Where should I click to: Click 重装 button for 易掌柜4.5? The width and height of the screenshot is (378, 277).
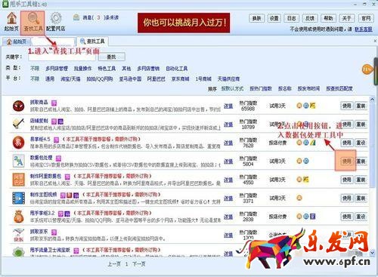361,143
